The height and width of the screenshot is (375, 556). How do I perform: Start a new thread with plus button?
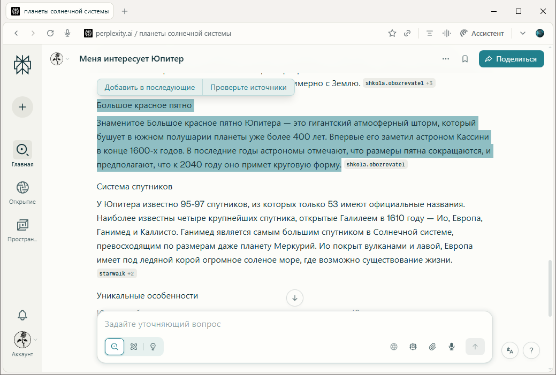pos(22,107)
